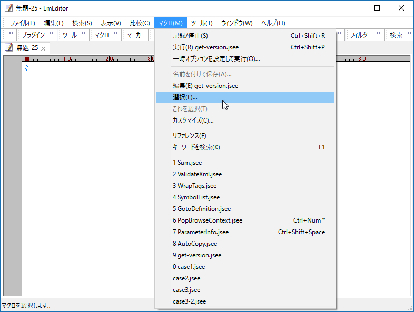
Task: Open the ウィンドウ(W) menu
Action: point(237,23)
